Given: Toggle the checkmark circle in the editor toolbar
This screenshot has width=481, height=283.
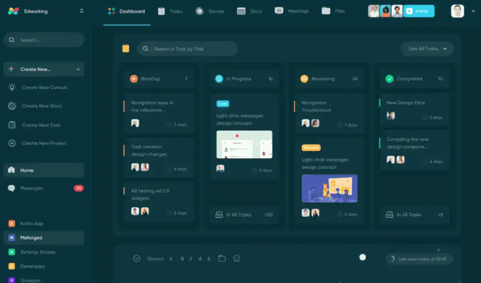Looking at the screenshot, I should pos(137,258).
